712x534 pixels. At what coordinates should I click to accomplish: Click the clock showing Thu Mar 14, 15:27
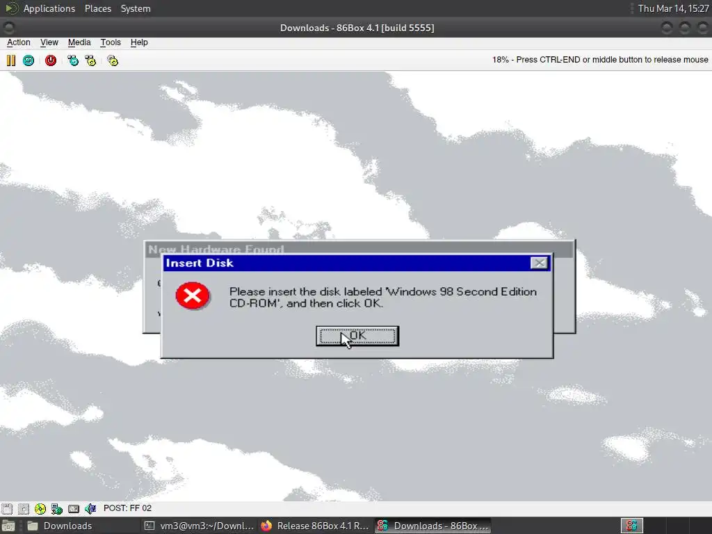click(673, 8)
